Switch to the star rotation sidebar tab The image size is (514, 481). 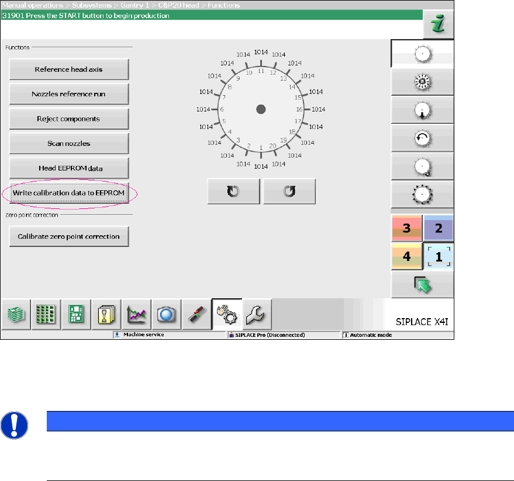click(x=423, y=82)
